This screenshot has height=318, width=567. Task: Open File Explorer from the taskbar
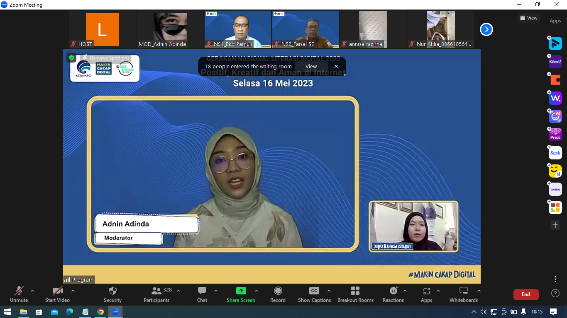(x=23, y=312)
